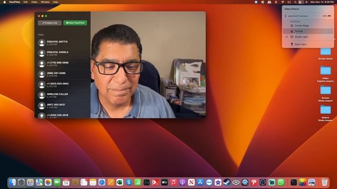
Task: Select the ESQUIVEL MATTIA recent call
Action: [x=63, y=43]
